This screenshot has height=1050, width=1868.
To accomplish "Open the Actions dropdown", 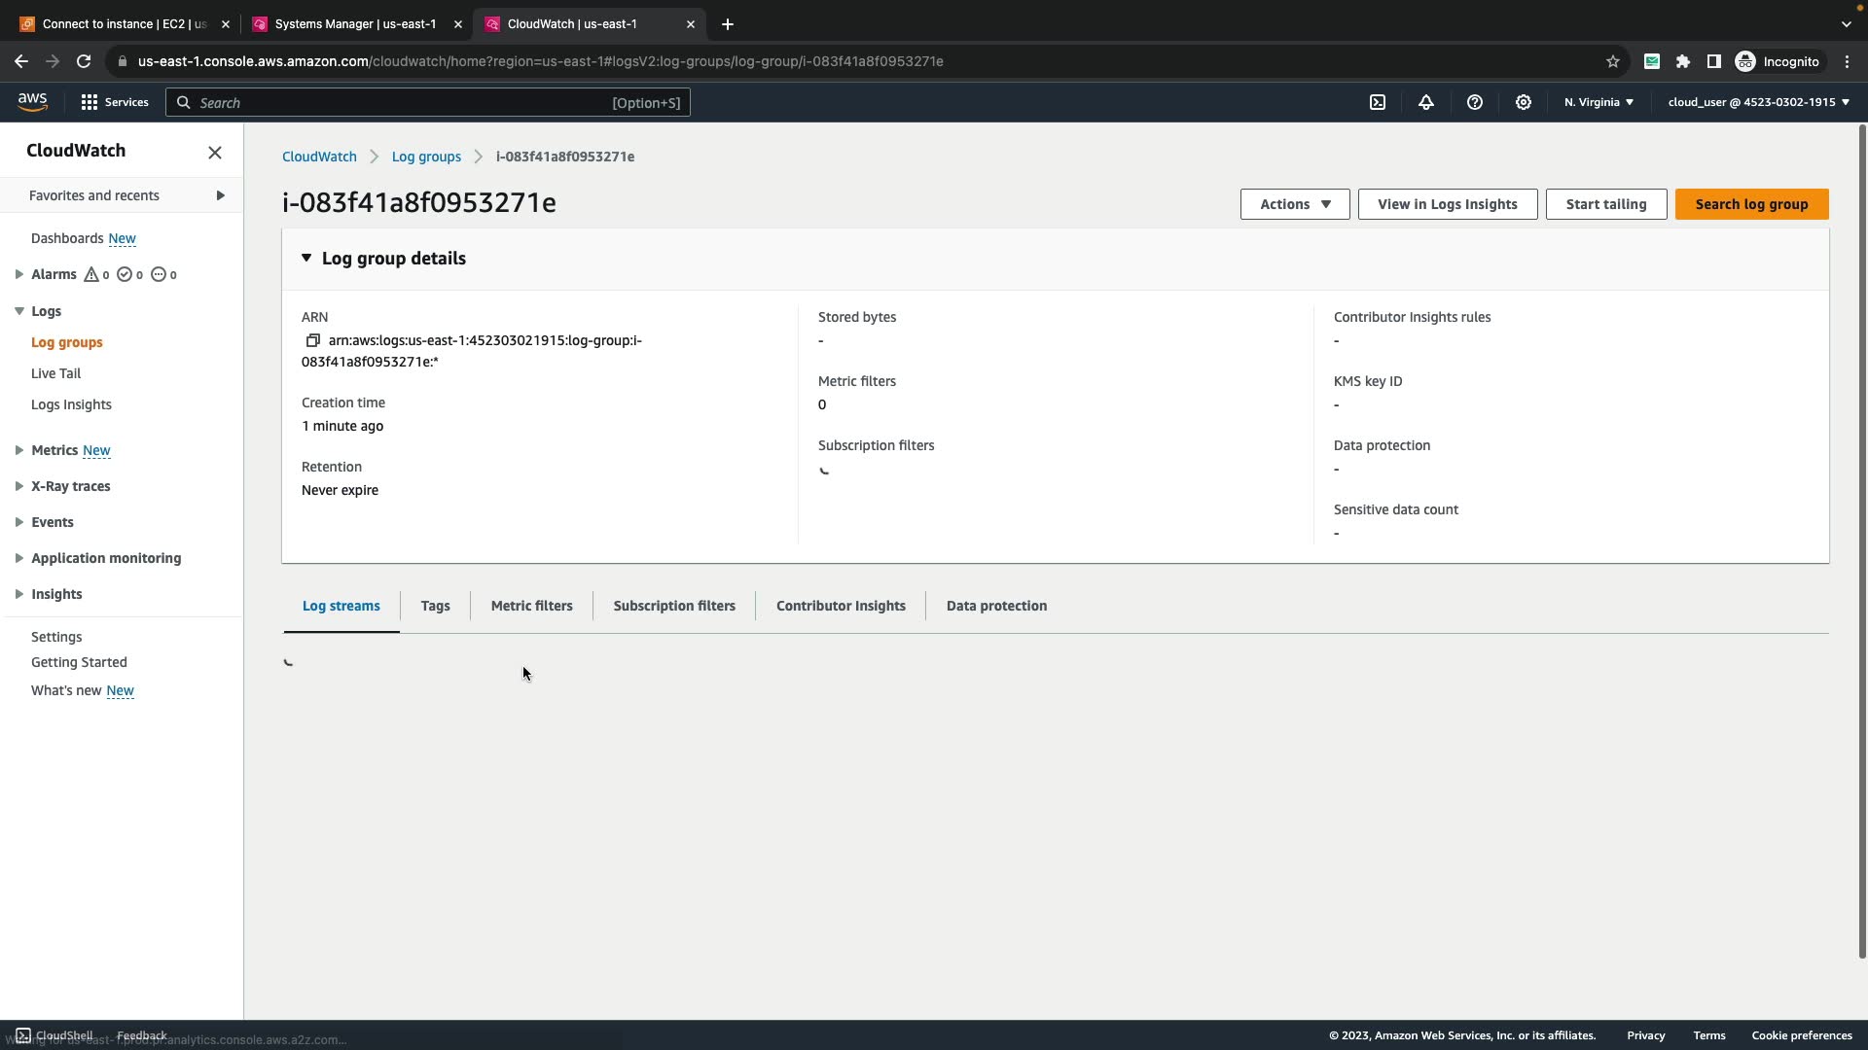I will click(x=1294, y=204).
